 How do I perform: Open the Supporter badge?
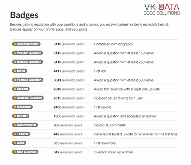(x=22, y=107)
